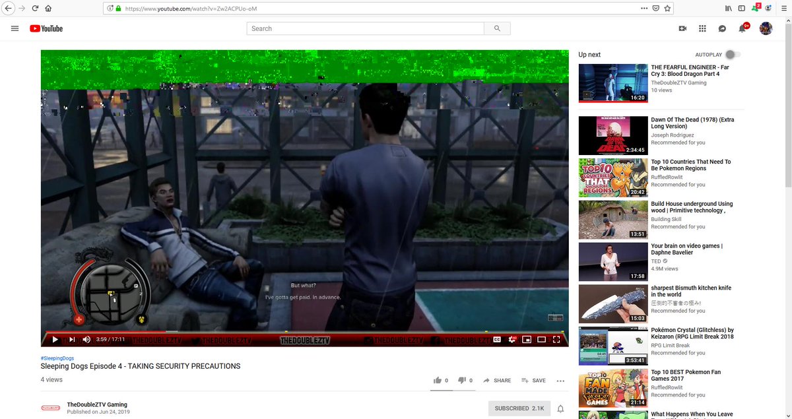Screen dimensions: 792x419
Task: Open THE FEARFUL ENGINEER Far Cry 3 thumbnail
Action: click(x=613, y=83)
